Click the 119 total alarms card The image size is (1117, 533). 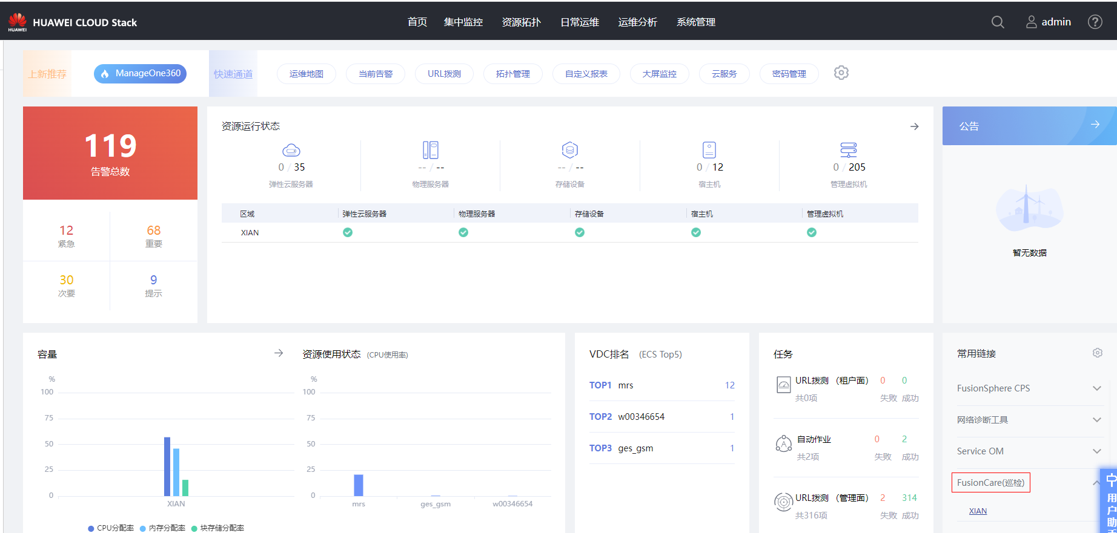pyautogui.click(x=110, y=153)
